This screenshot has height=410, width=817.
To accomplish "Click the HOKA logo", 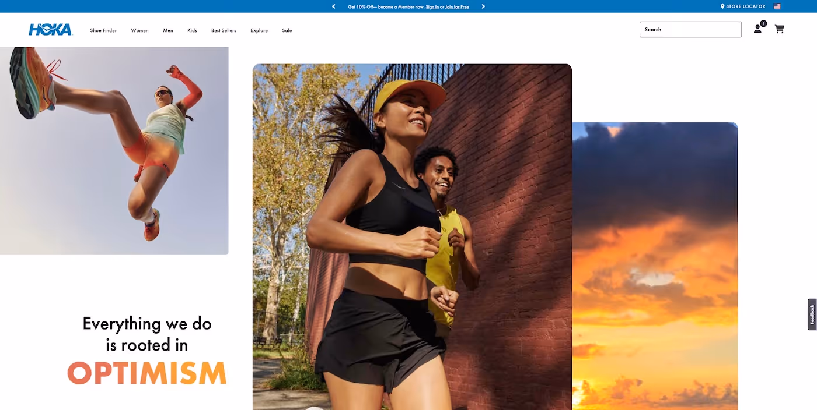I will coord(50,30).
